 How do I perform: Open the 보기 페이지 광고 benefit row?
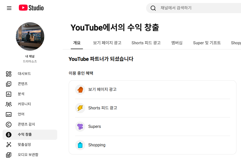click(152, 90)
